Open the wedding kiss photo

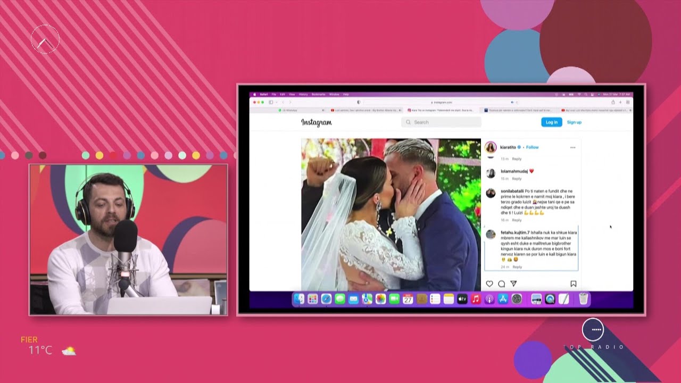tap(391, 214)
